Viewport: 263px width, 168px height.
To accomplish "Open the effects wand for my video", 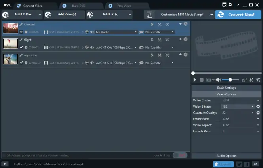I will tap(167, 55).
